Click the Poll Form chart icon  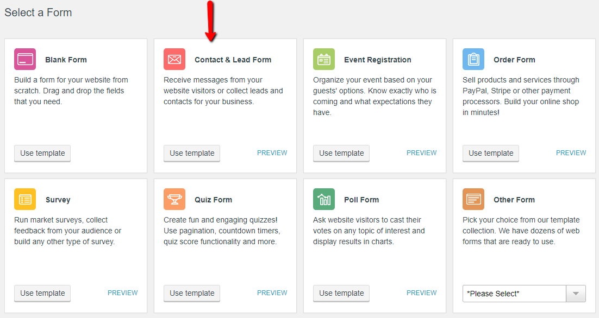(323, 200)
